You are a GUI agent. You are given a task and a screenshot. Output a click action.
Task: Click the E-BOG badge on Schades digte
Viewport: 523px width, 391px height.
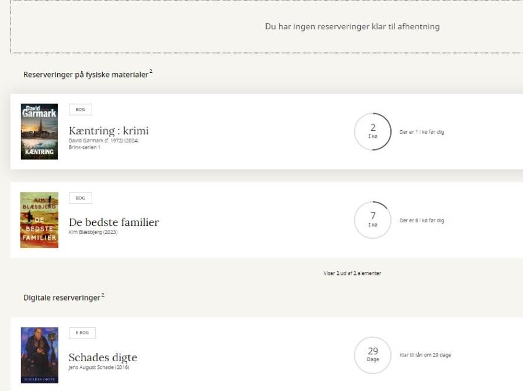pos(82,333)
